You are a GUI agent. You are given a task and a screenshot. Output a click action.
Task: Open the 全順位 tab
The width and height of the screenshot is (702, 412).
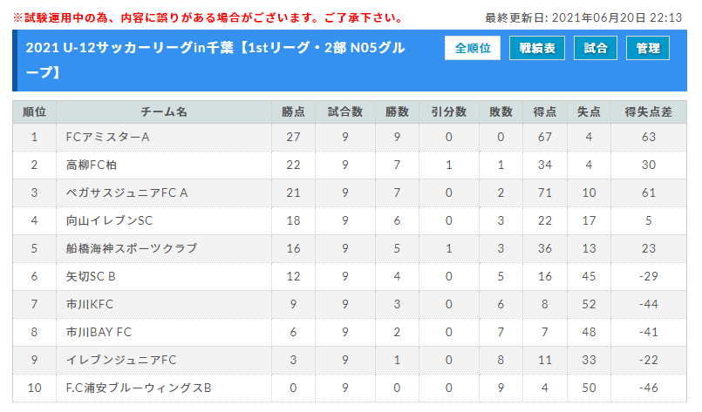coord(473,48)
